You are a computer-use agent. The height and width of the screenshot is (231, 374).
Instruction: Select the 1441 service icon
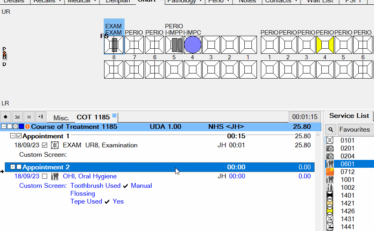[x=330, y=227]
